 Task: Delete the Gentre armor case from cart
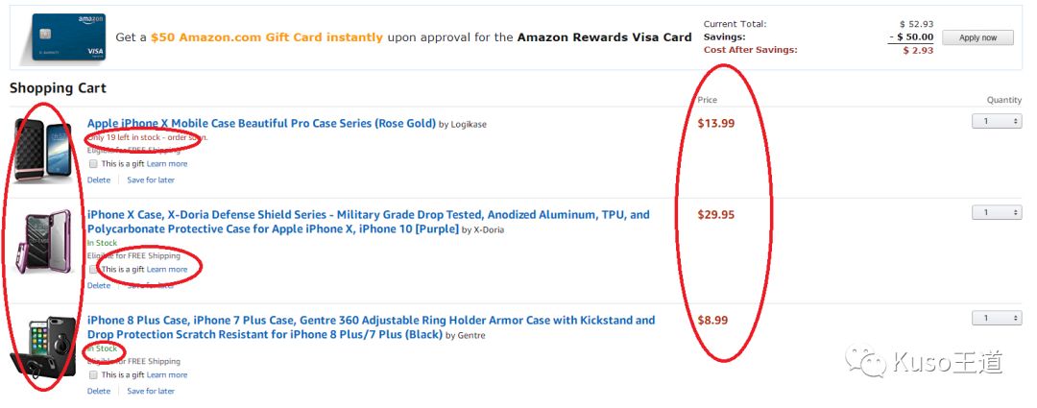(x=99, y=391)
